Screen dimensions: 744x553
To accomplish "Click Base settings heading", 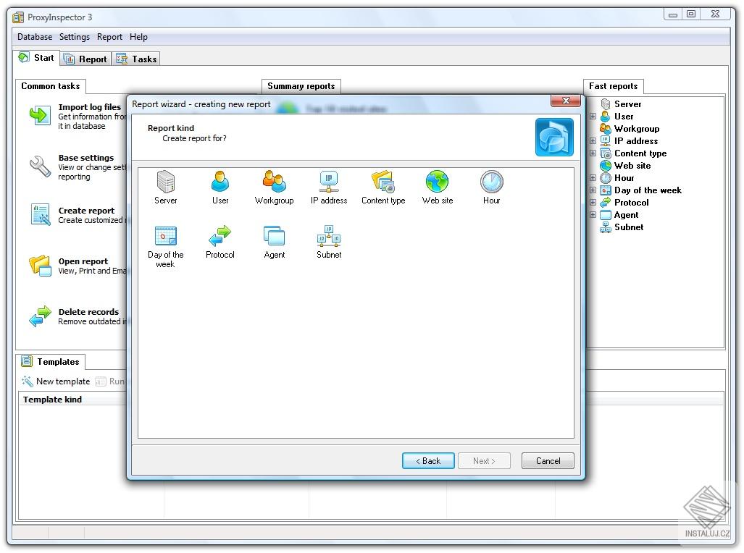I will (86, 158).
